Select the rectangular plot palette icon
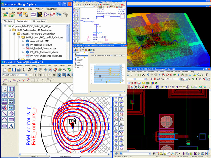This screenshot has width=211, height=158. click(x=11, y=89)
